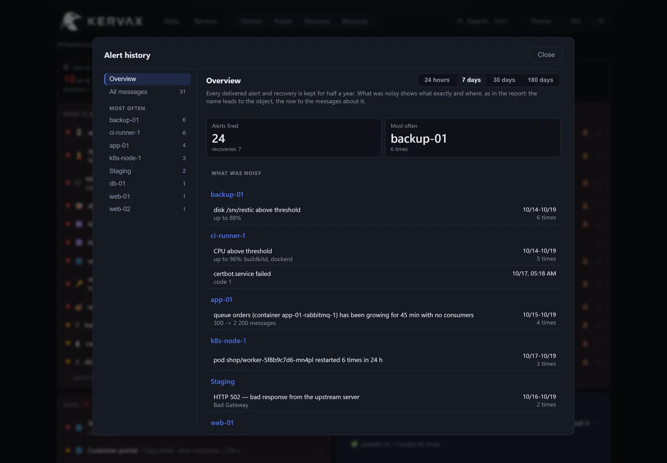Viewport: 667px width, 463px height.
Task: Open All messages in the sidebar
Action: click(x=147, y=92)
